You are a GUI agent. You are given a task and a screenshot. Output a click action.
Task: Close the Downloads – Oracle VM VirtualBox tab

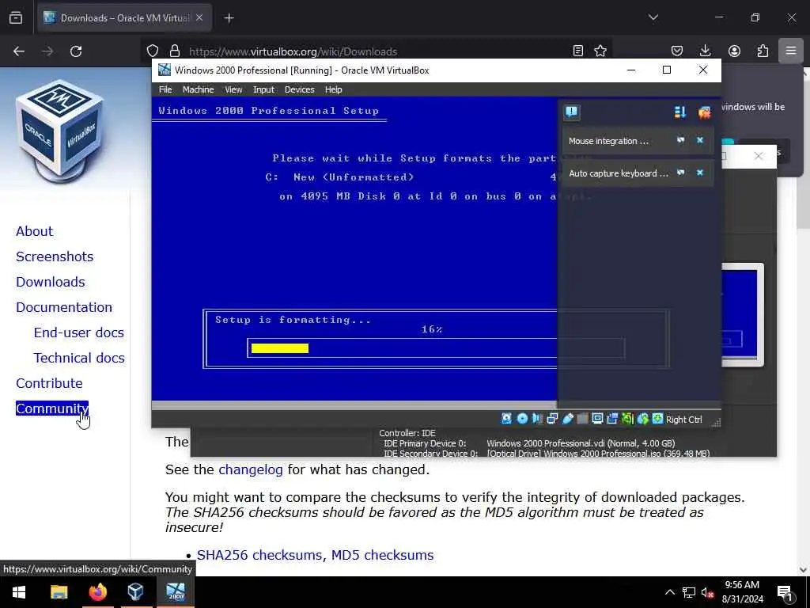pos(199,17)
